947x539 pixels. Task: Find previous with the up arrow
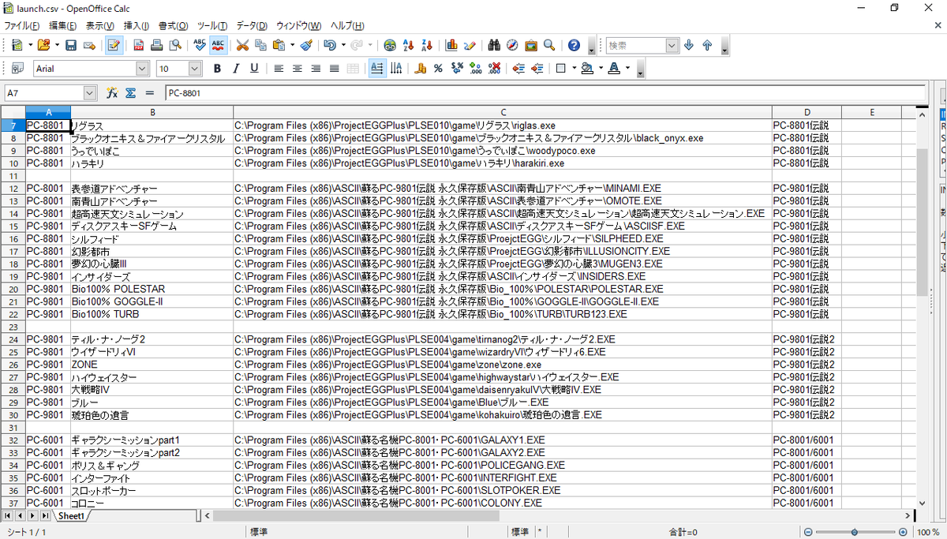click(x=707, y=46)
